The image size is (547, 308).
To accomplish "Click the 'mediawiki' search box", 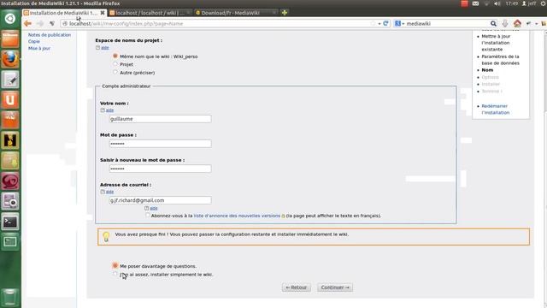I will click(446, 23).
